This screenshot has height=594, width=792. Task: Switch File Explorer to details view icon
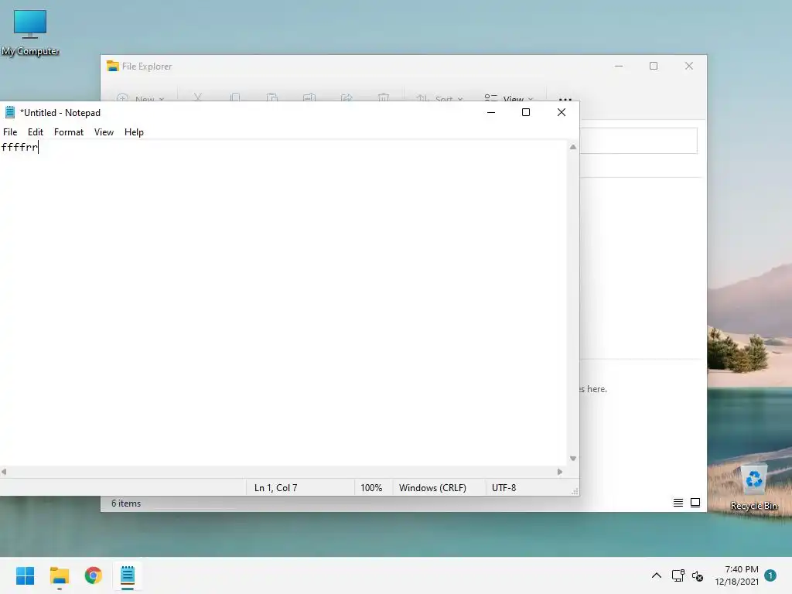coord(678,503)
